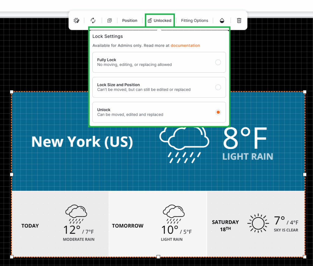Image resolution: width=313 pixels, height=266 pixels.
Task: Click the replace/refresh arrows icon
Action: [x=93, y=20]
